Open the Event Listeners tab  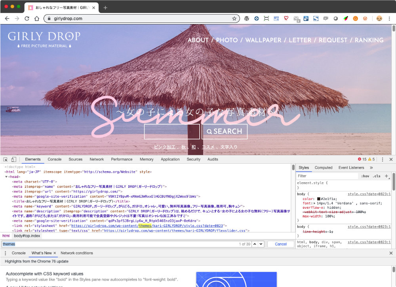click(351, 168)
